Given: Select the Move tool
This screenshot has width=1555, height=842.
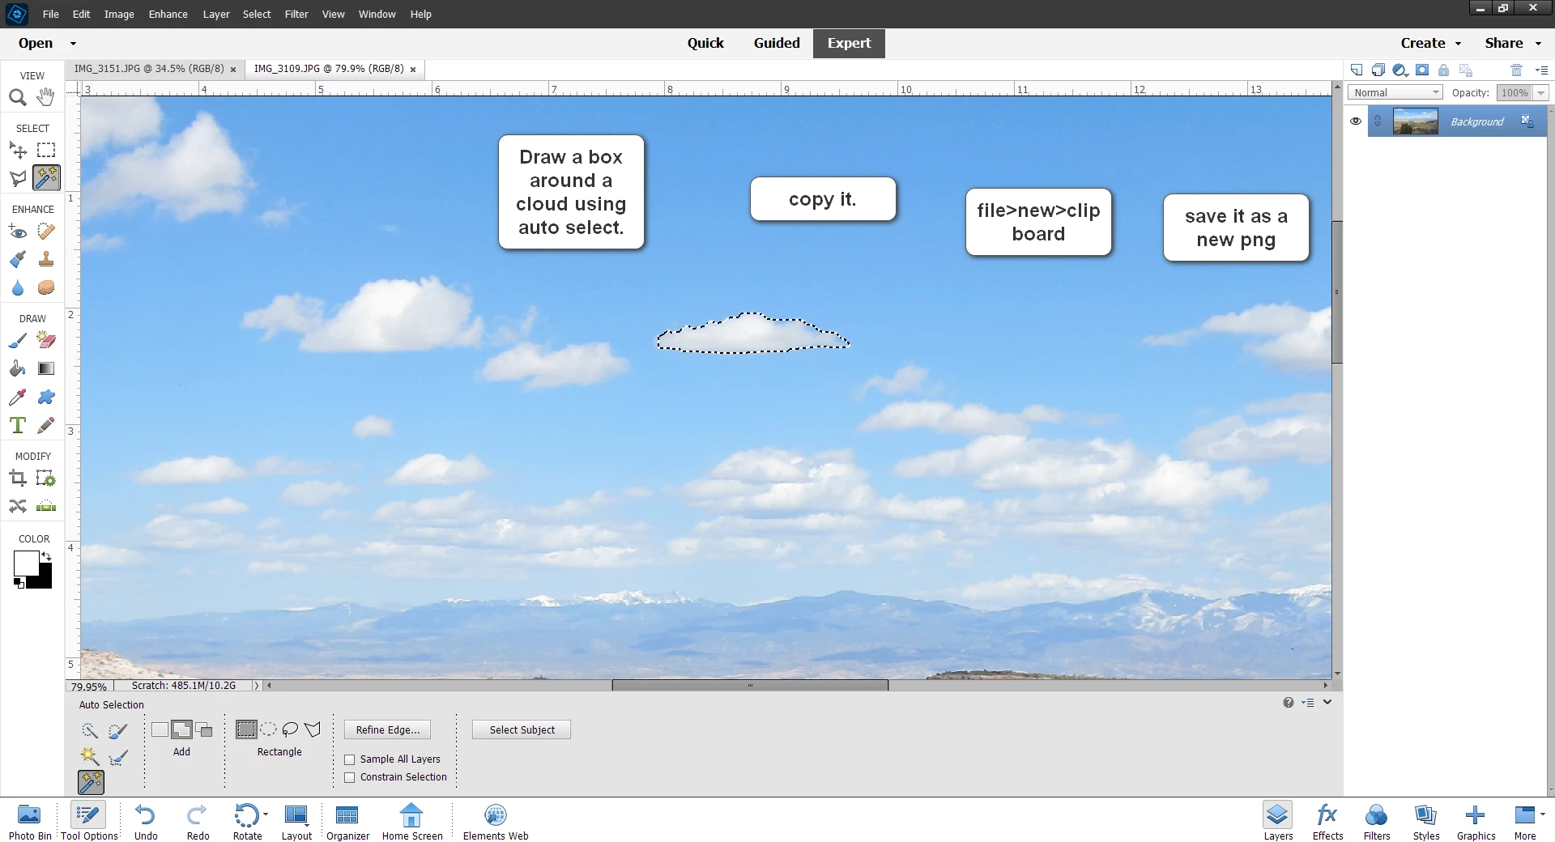Looking at the screenshot, I should pyautogui.click(x=18, y=150).
